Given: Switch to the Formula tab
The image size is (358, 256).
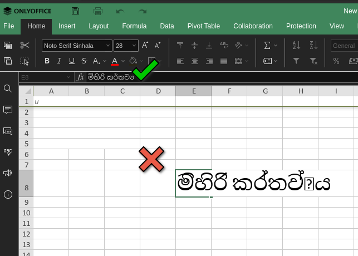Looking at the screenshot, I should click(134, 26).
